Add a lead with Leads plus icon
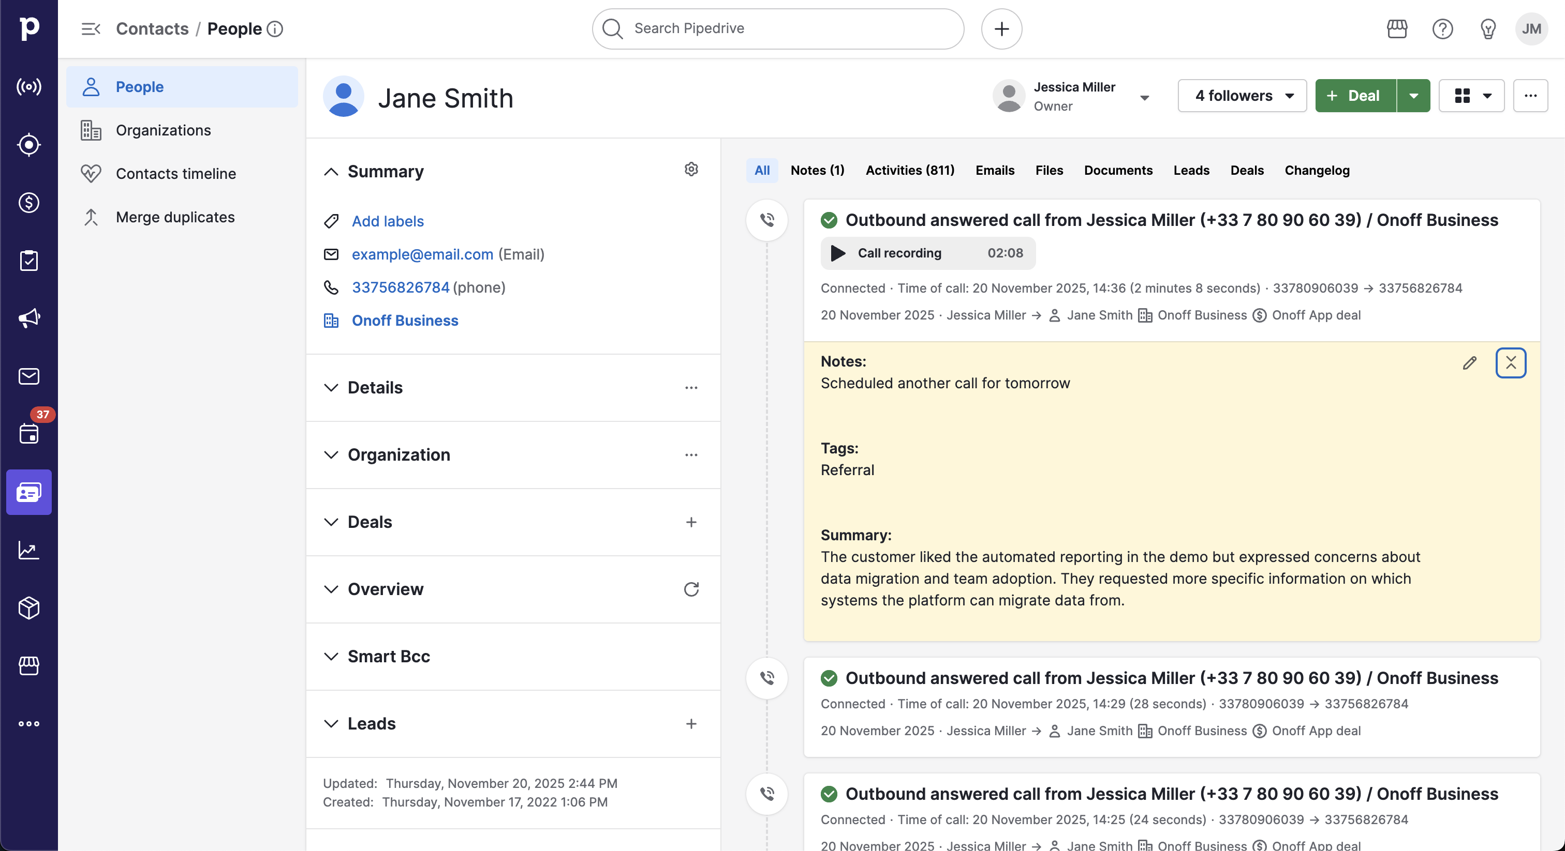 pyautogui.click(x=691, y=723)
